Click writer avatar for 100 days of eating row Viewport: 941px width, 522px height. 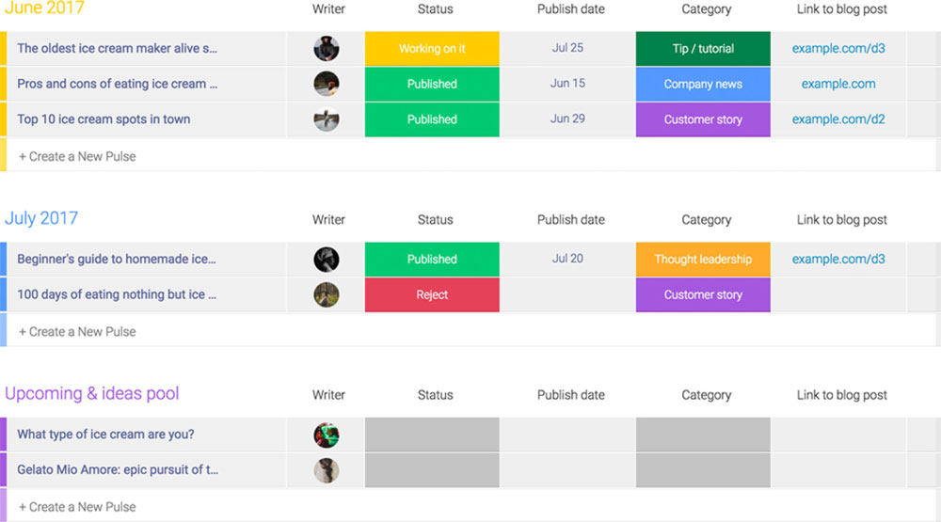point(327,294)
